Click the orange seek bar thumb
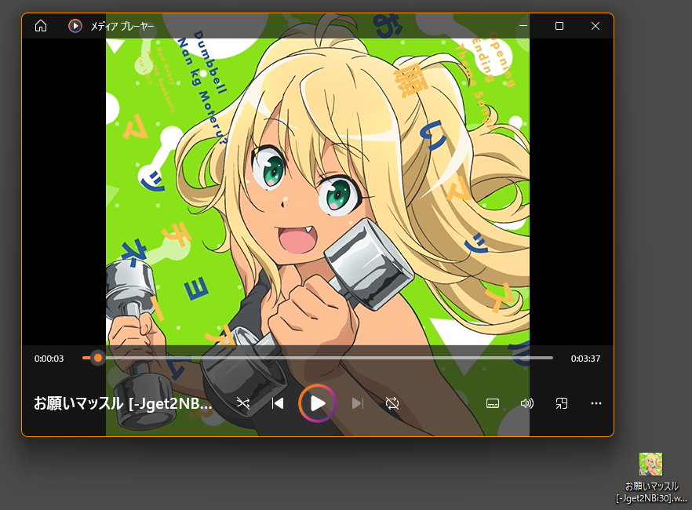Image resolution: width=692 pixels, height=510 pixels. (x=97, y=358)
